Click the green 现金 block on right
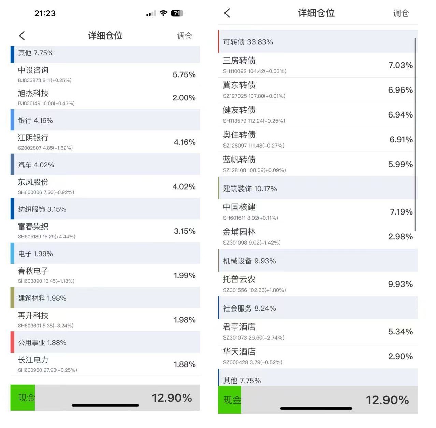 point(230,400)
